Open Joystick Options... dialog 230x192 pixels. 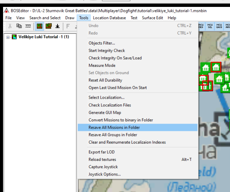coord(138,174)
